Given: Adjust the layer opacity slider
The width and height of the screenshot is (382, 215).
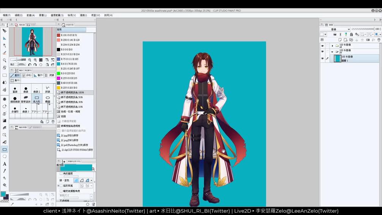Looking at the screenshot, I should click(363, 29).
